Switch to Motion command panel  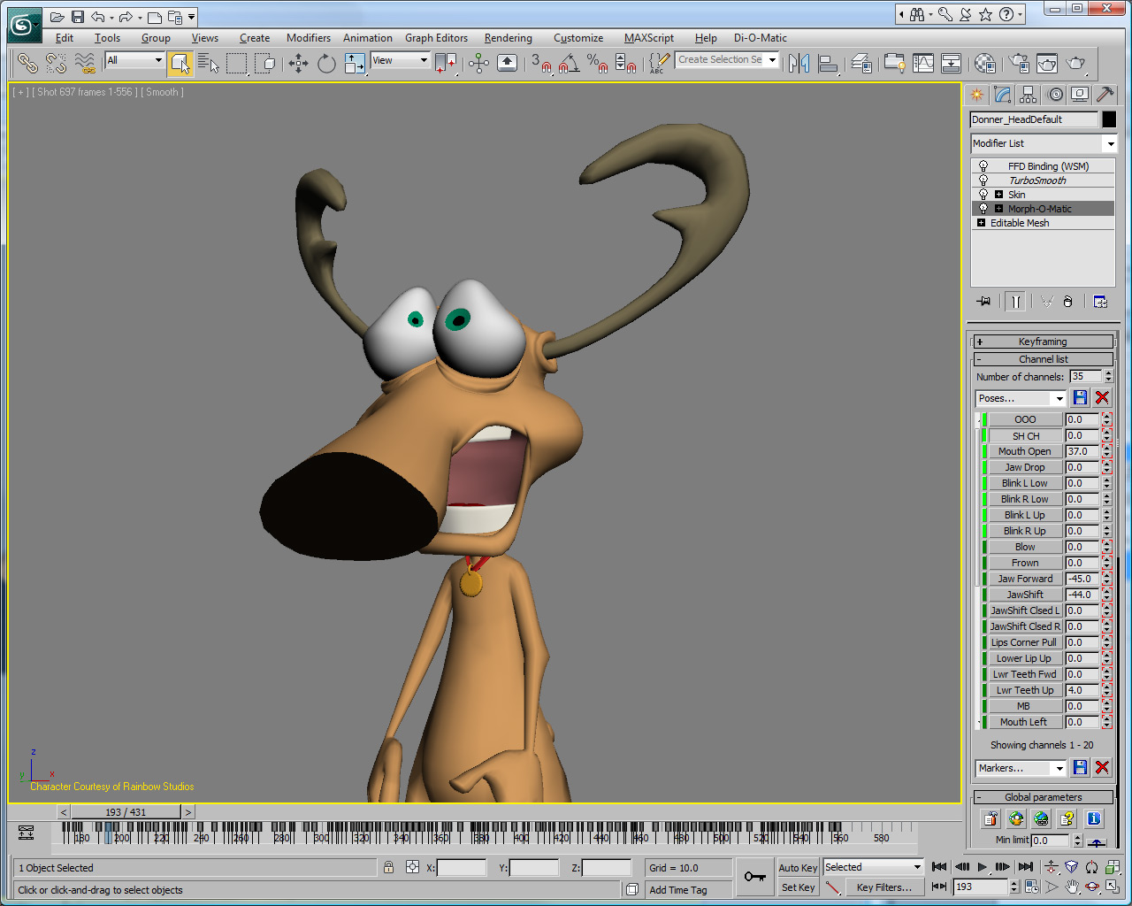[x=1055, y=94]
